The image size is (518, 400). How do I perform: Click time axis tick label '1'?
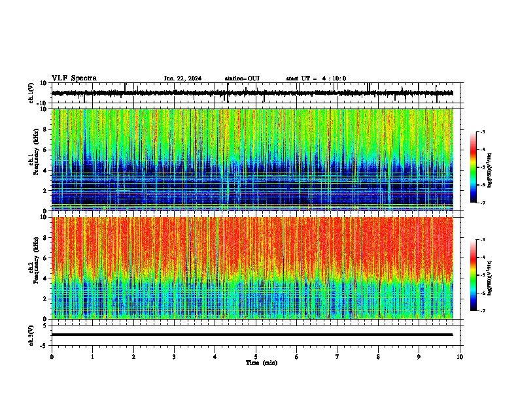(x=93, y=357)
